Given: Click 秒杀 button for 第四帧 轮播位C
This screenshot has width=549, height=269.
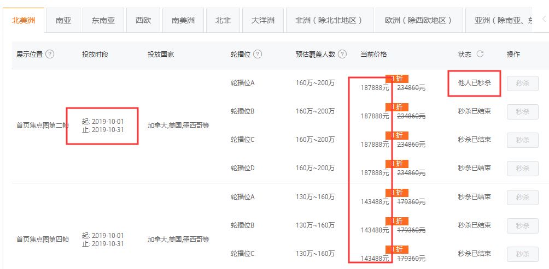Looking at the screenshot, I should click(x=522, y=254).
